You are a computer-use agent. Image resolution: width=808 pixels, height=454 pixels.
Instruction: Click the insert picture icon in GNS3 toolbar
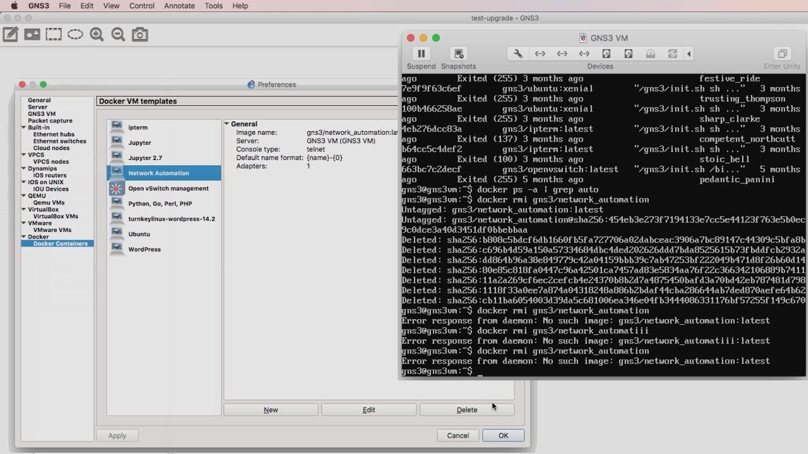(x=32, y=34)
